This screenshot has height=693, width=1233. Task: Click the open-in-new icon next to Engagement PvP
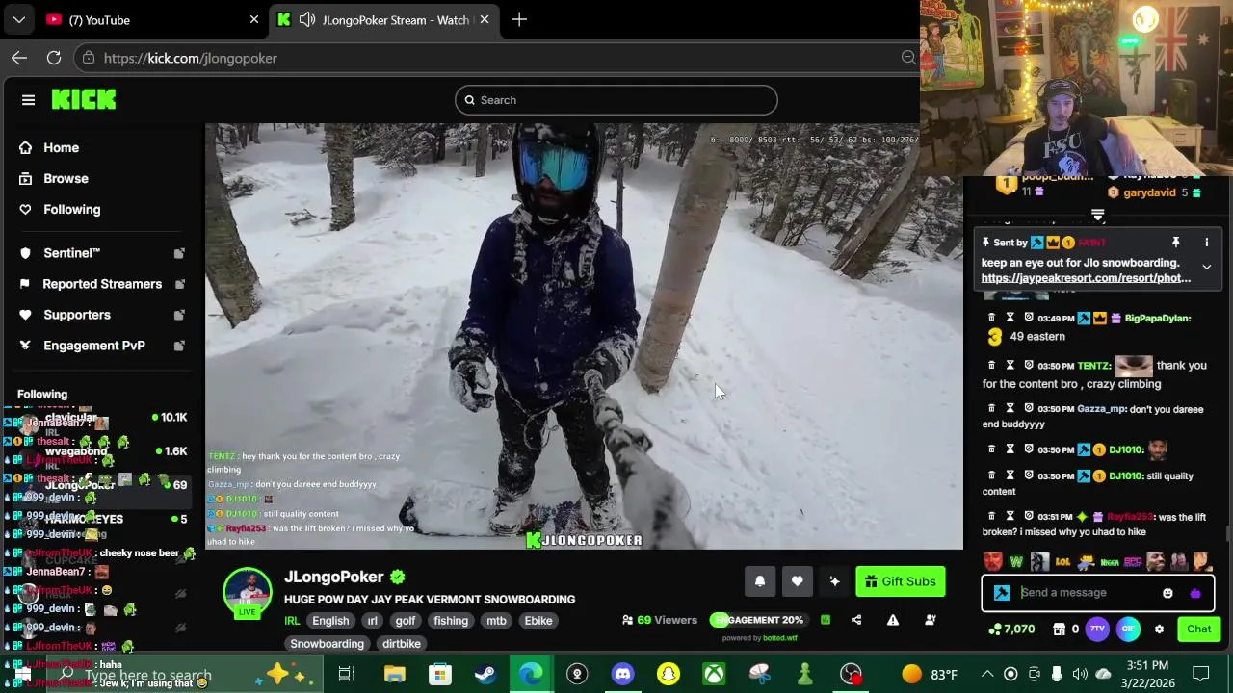(179, 346)
